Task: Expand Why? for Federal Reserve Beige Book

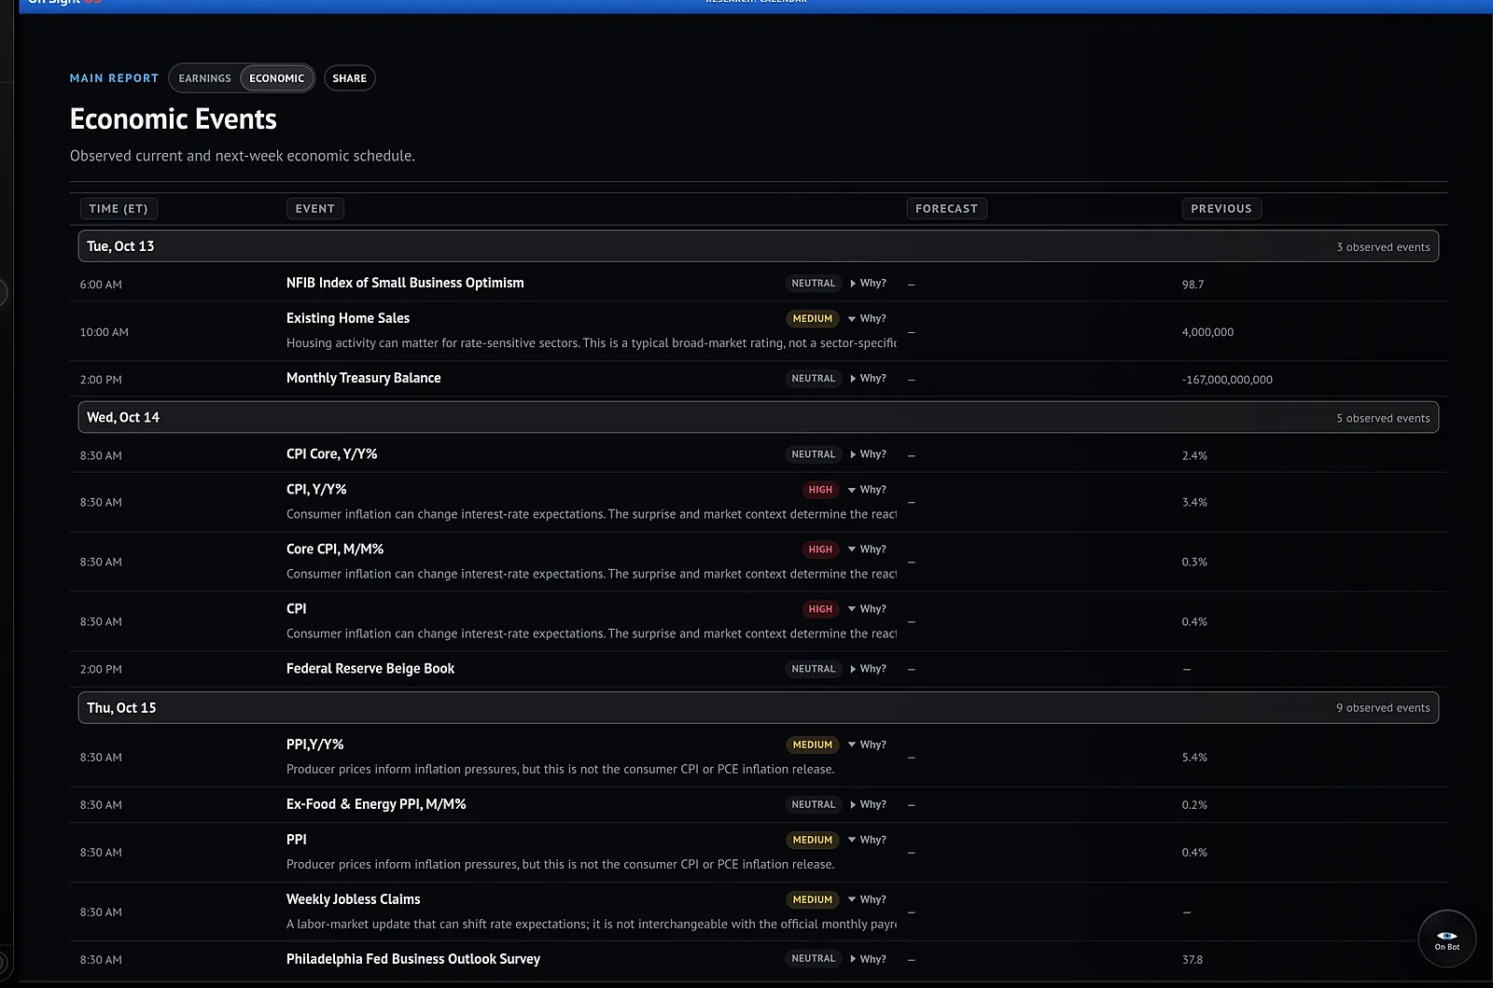Action: pos(868,669)
